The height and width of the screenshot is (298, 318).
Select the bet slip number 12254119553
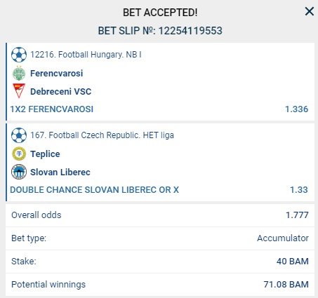pyautogui.click(x=190, y=31)
